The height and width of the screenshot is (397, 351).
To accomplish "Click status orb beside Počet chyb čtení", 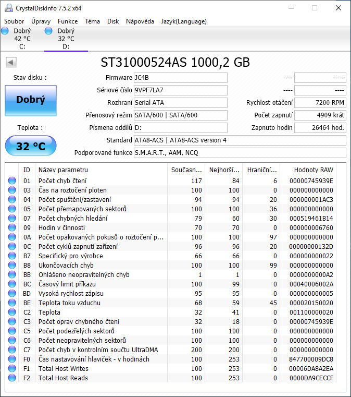I will [x=12, y=181].
